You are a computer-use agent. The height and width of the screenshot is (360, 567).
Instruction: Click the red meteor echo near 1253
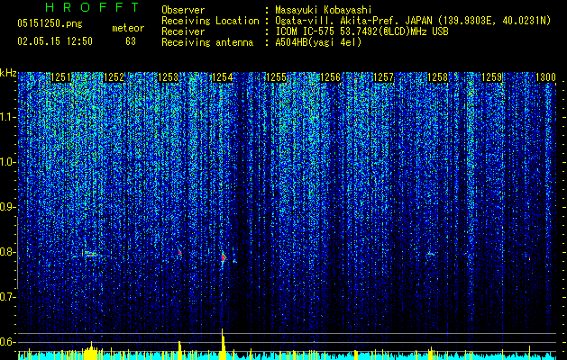[179, 253]
